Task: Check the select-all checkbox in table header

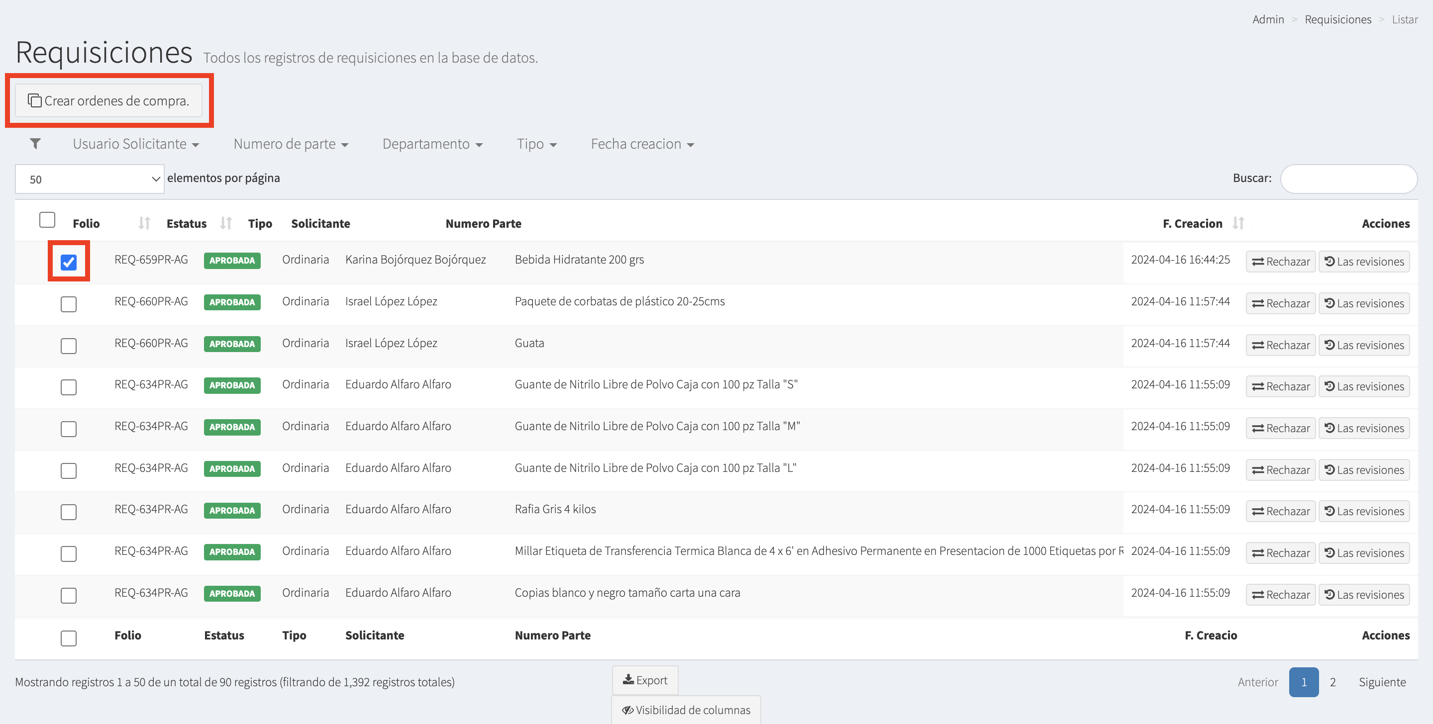Action: [47, 220]
